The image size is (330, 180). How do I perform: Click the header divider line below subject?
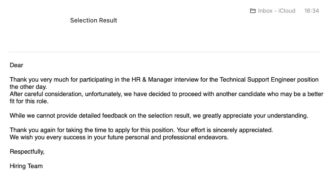164,52
